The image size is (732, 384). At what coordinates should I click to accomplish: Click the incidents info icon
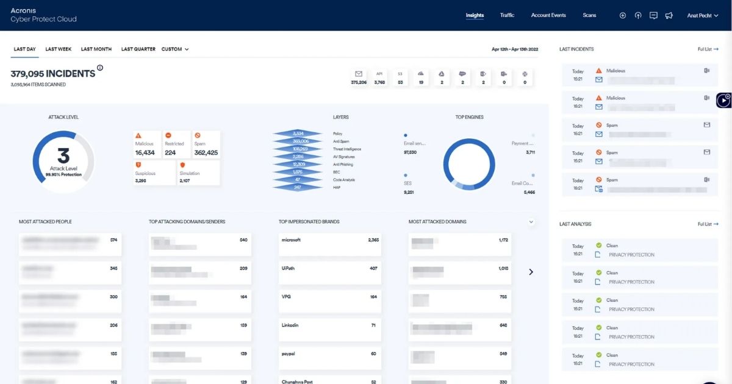click(x=100, y=68)
